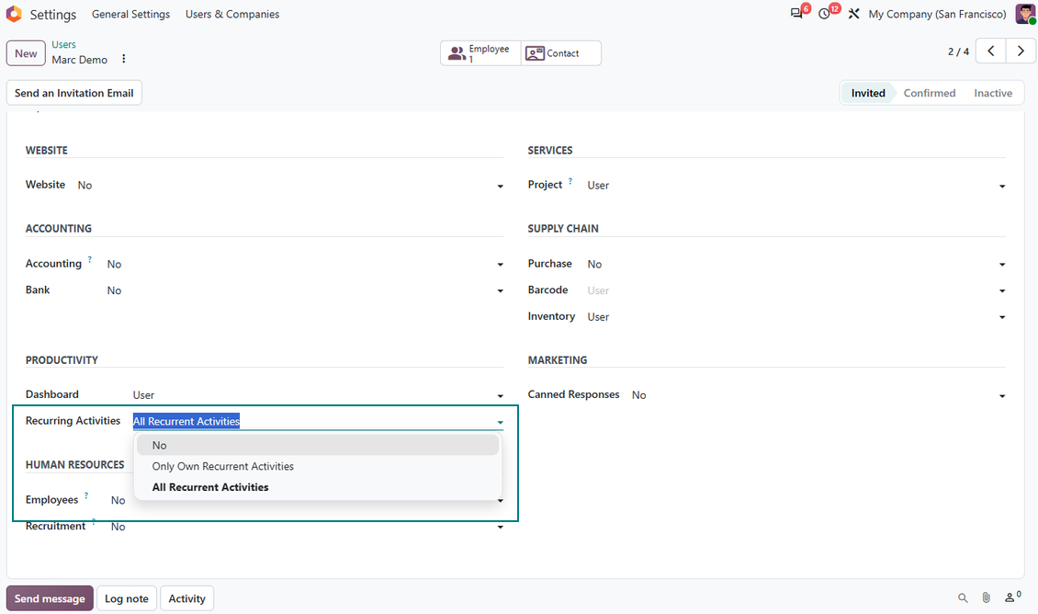Open Users & Companies menu
Viewport: 1038px width, 614px height.
[232, 14]
